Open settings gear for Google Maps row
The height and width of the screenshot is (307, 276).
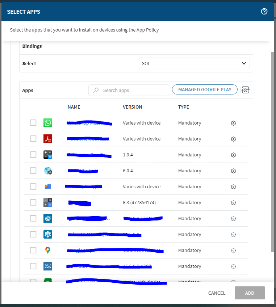point(233,251)
